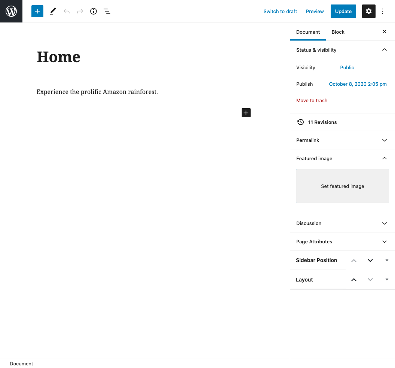Preview the page

(x=315, y=11)
